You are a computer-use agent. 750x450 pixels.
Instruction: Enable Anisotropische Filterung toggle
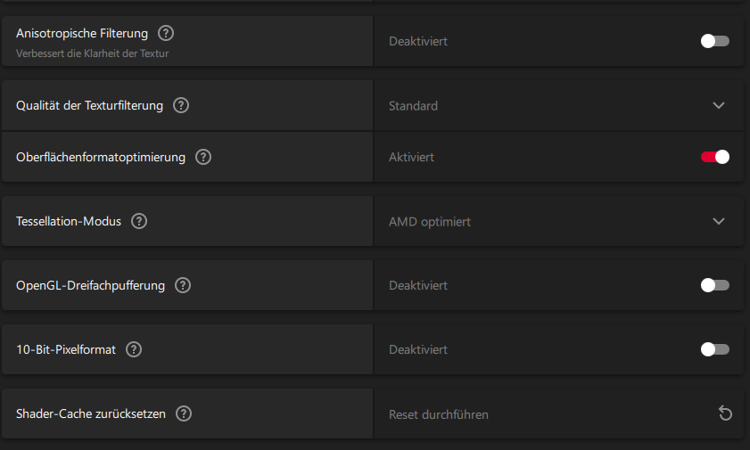click(714, 41)
